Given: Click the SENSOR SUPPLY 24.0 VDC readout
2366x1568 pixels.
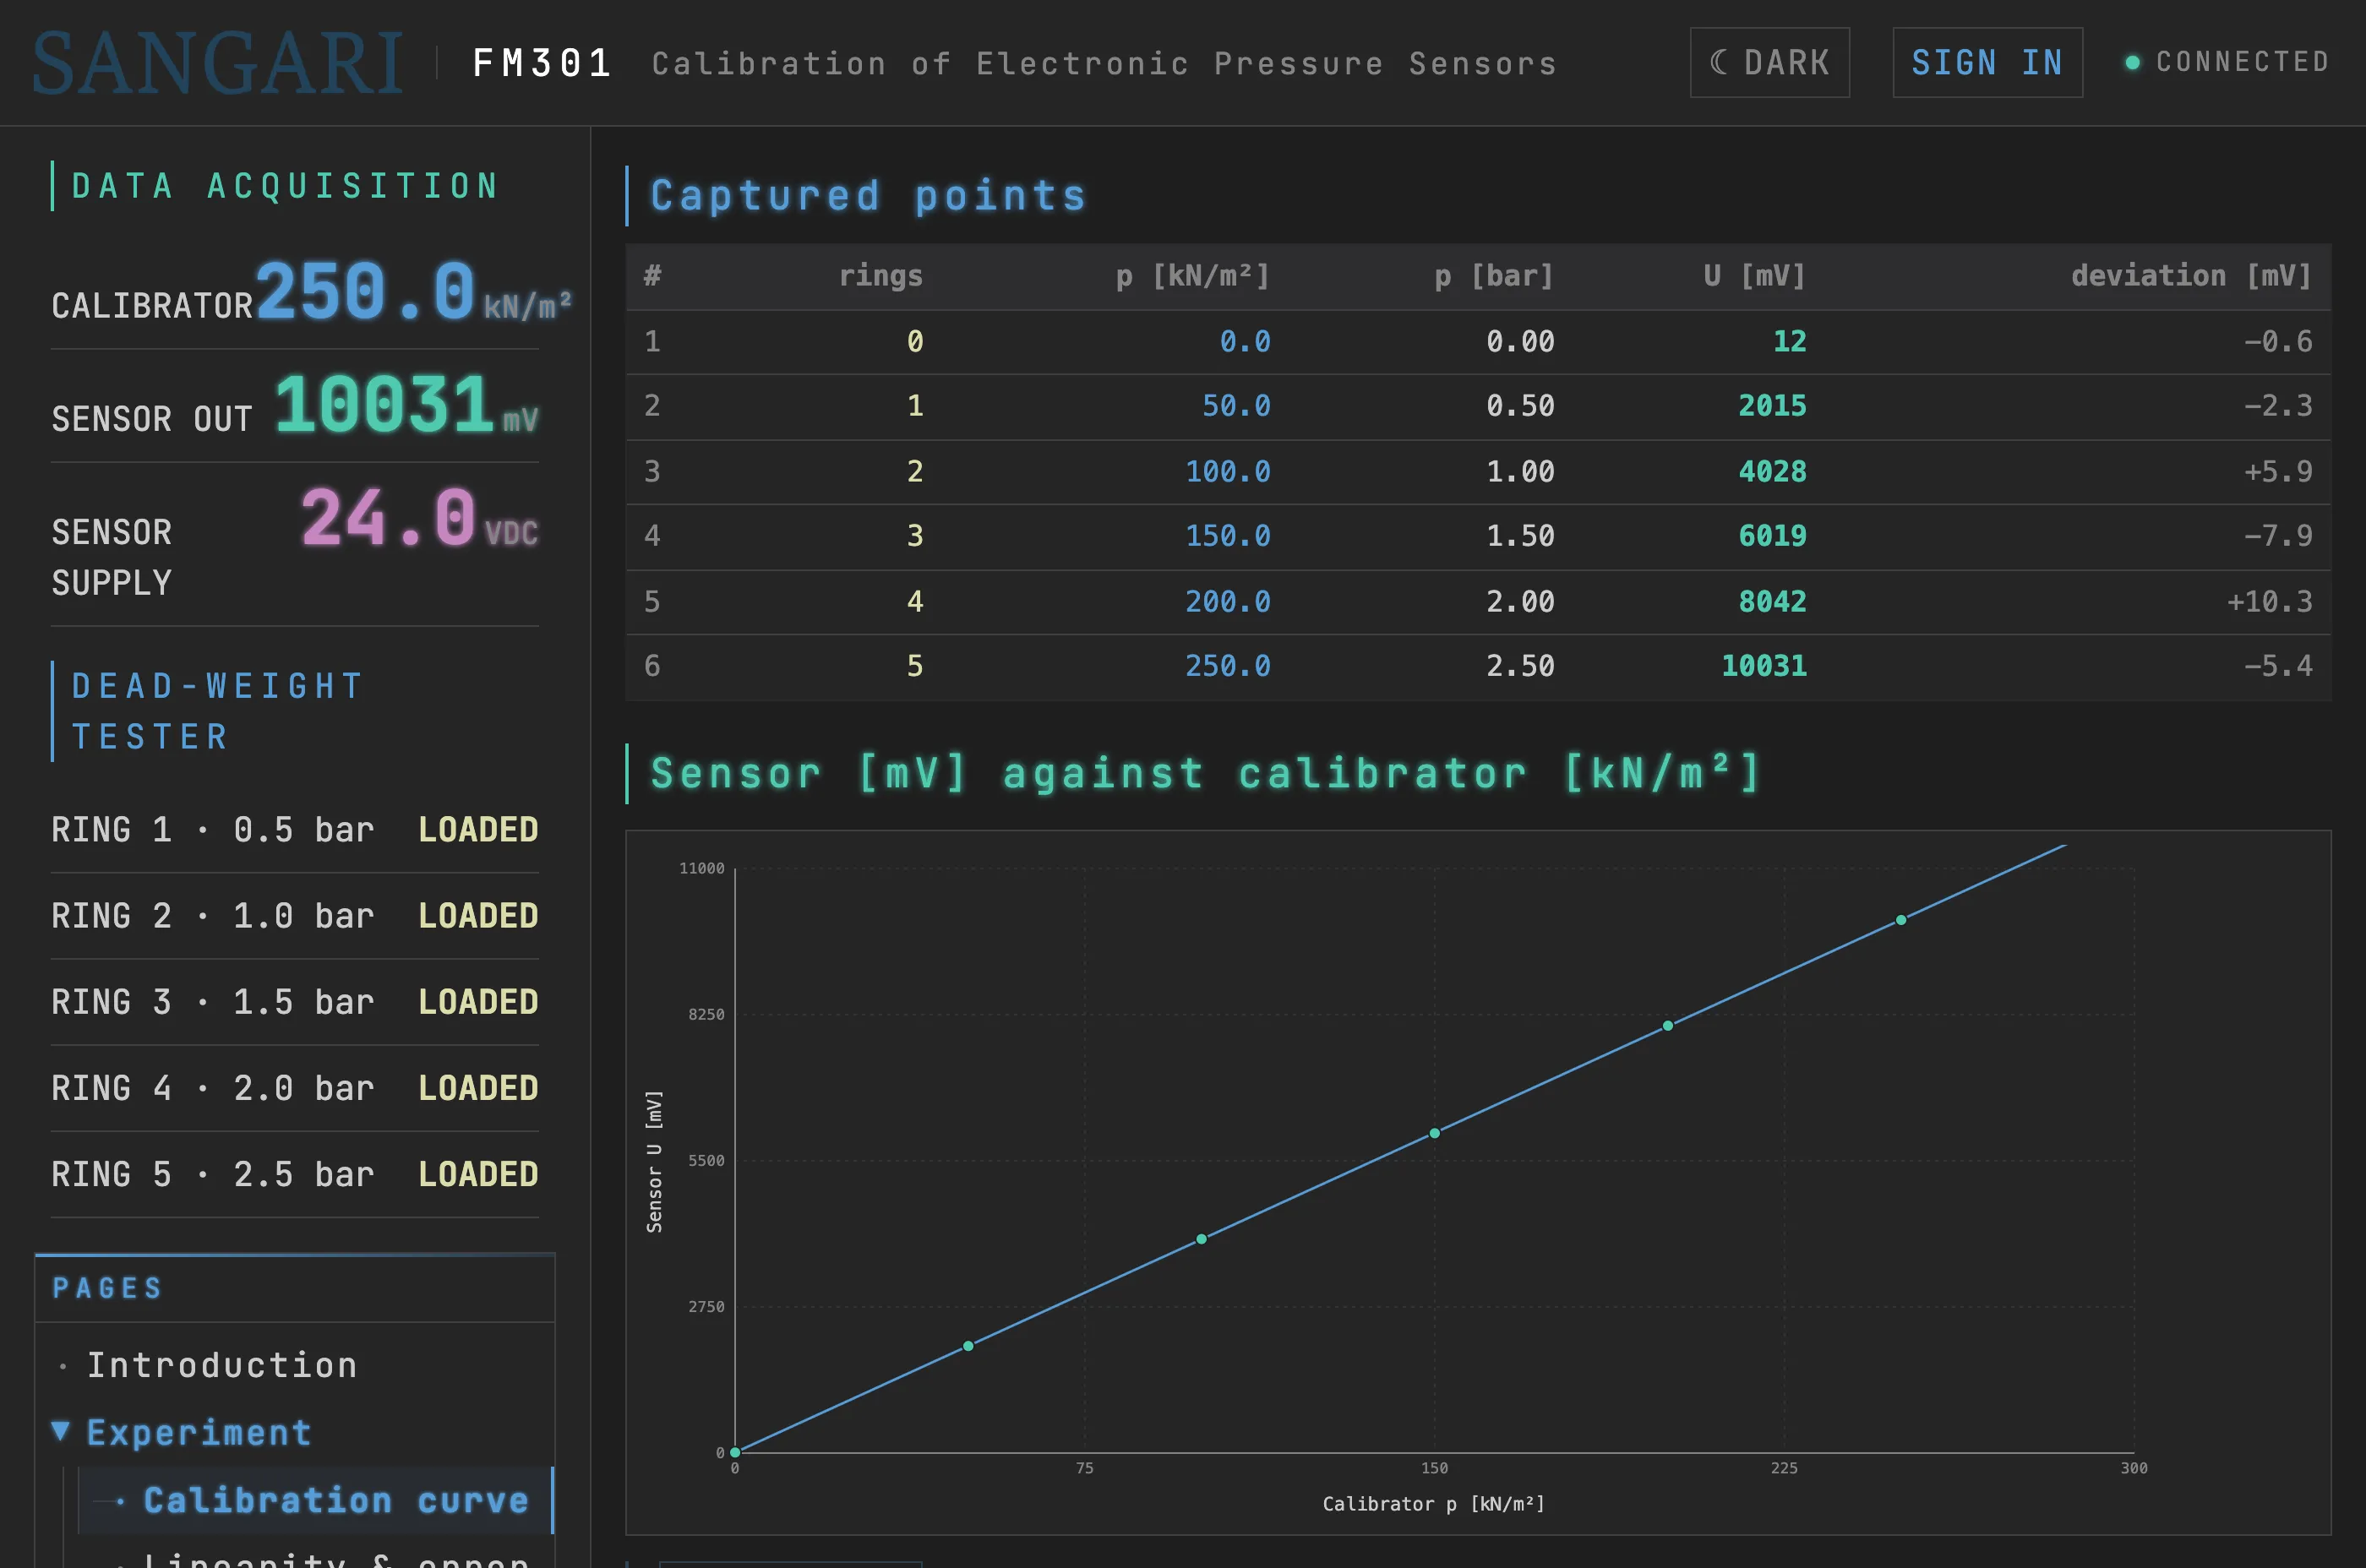Looking at the screenshot, I should [x=295, y=545].
